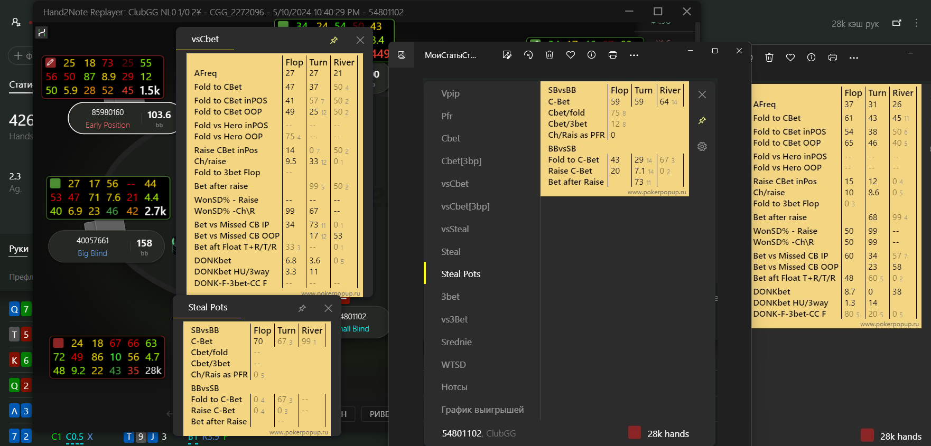Click image icon left of МоиСтатыСт title
This screenshot has width=931, height=446.
coord(402,55)
